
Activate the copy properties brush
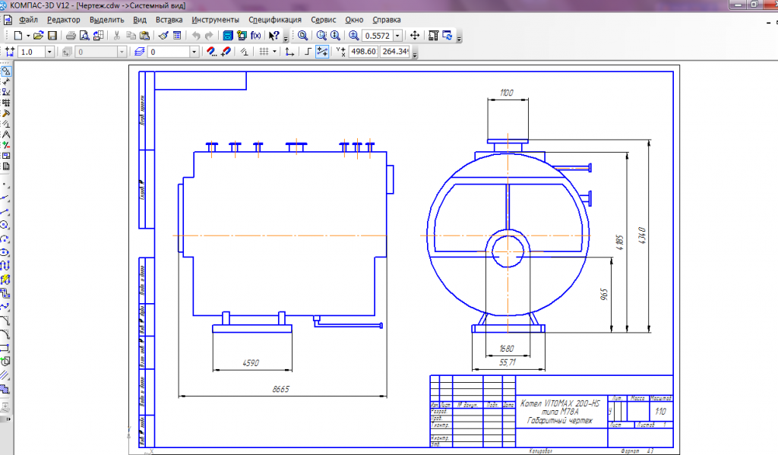click(163, 36)
